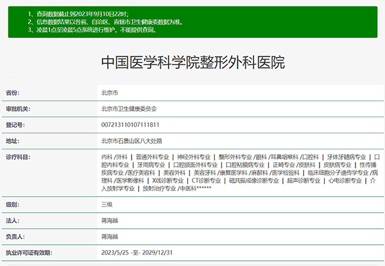Click 美容外科 in the subject list

(175, 172)
